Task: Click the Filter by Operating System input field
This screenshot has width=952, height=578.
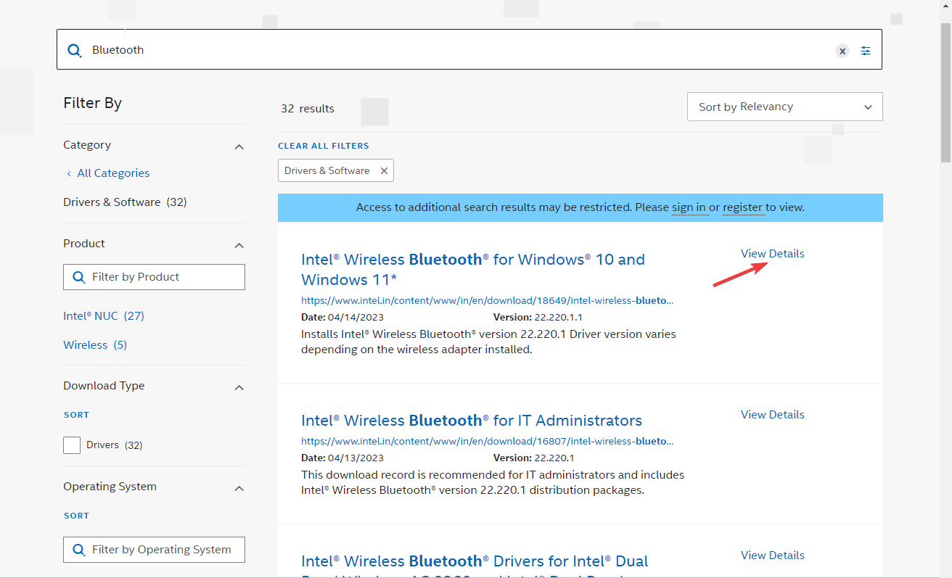Action: (154, 550)
